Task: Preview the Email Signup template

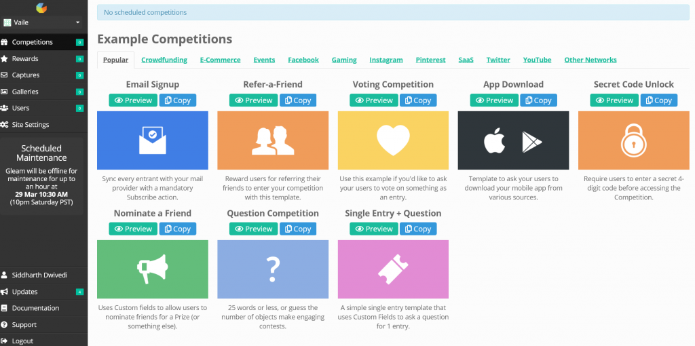Action: [133, 100]
